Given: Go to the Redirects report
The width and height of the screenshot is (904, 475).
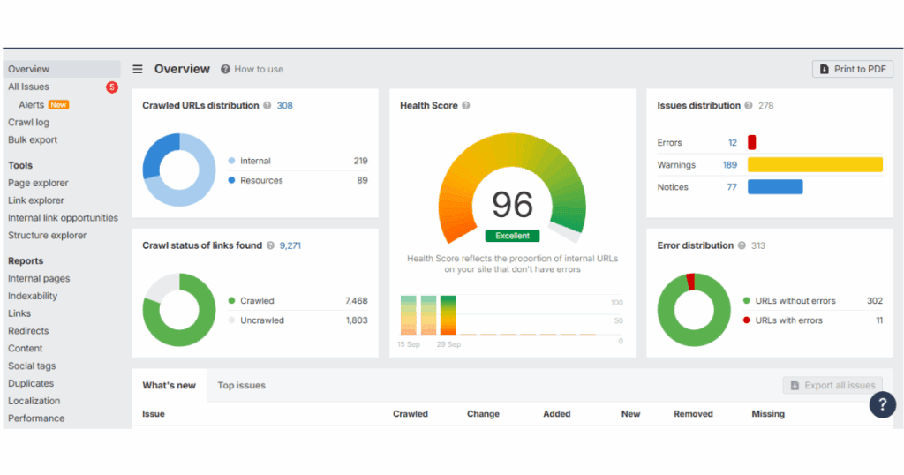Looking at the screenshot, I should pyautogui.click(x=28, y=331).
